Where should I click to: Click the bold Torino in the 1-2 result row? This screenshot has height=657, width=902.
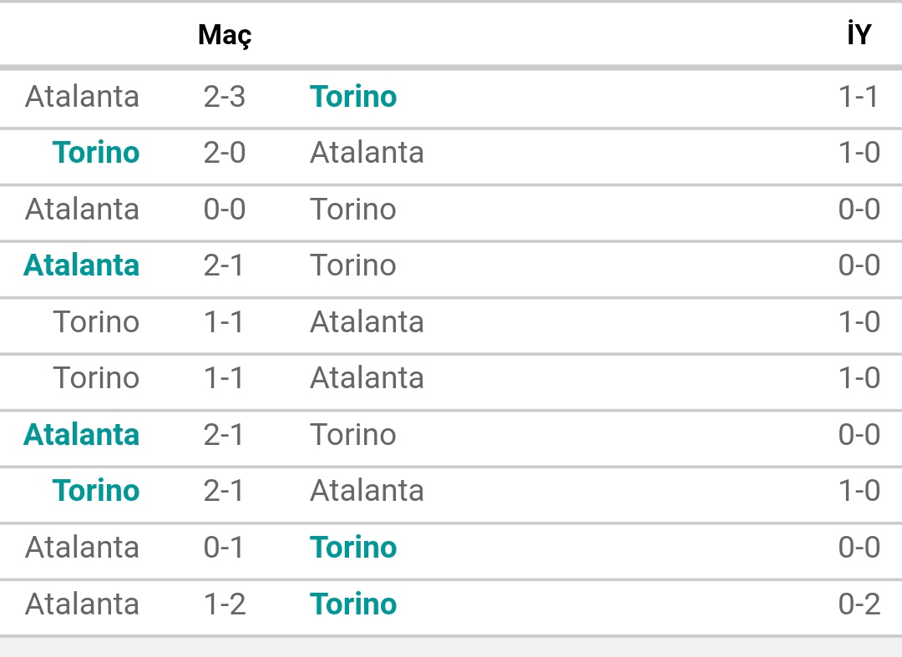point(353,604)
